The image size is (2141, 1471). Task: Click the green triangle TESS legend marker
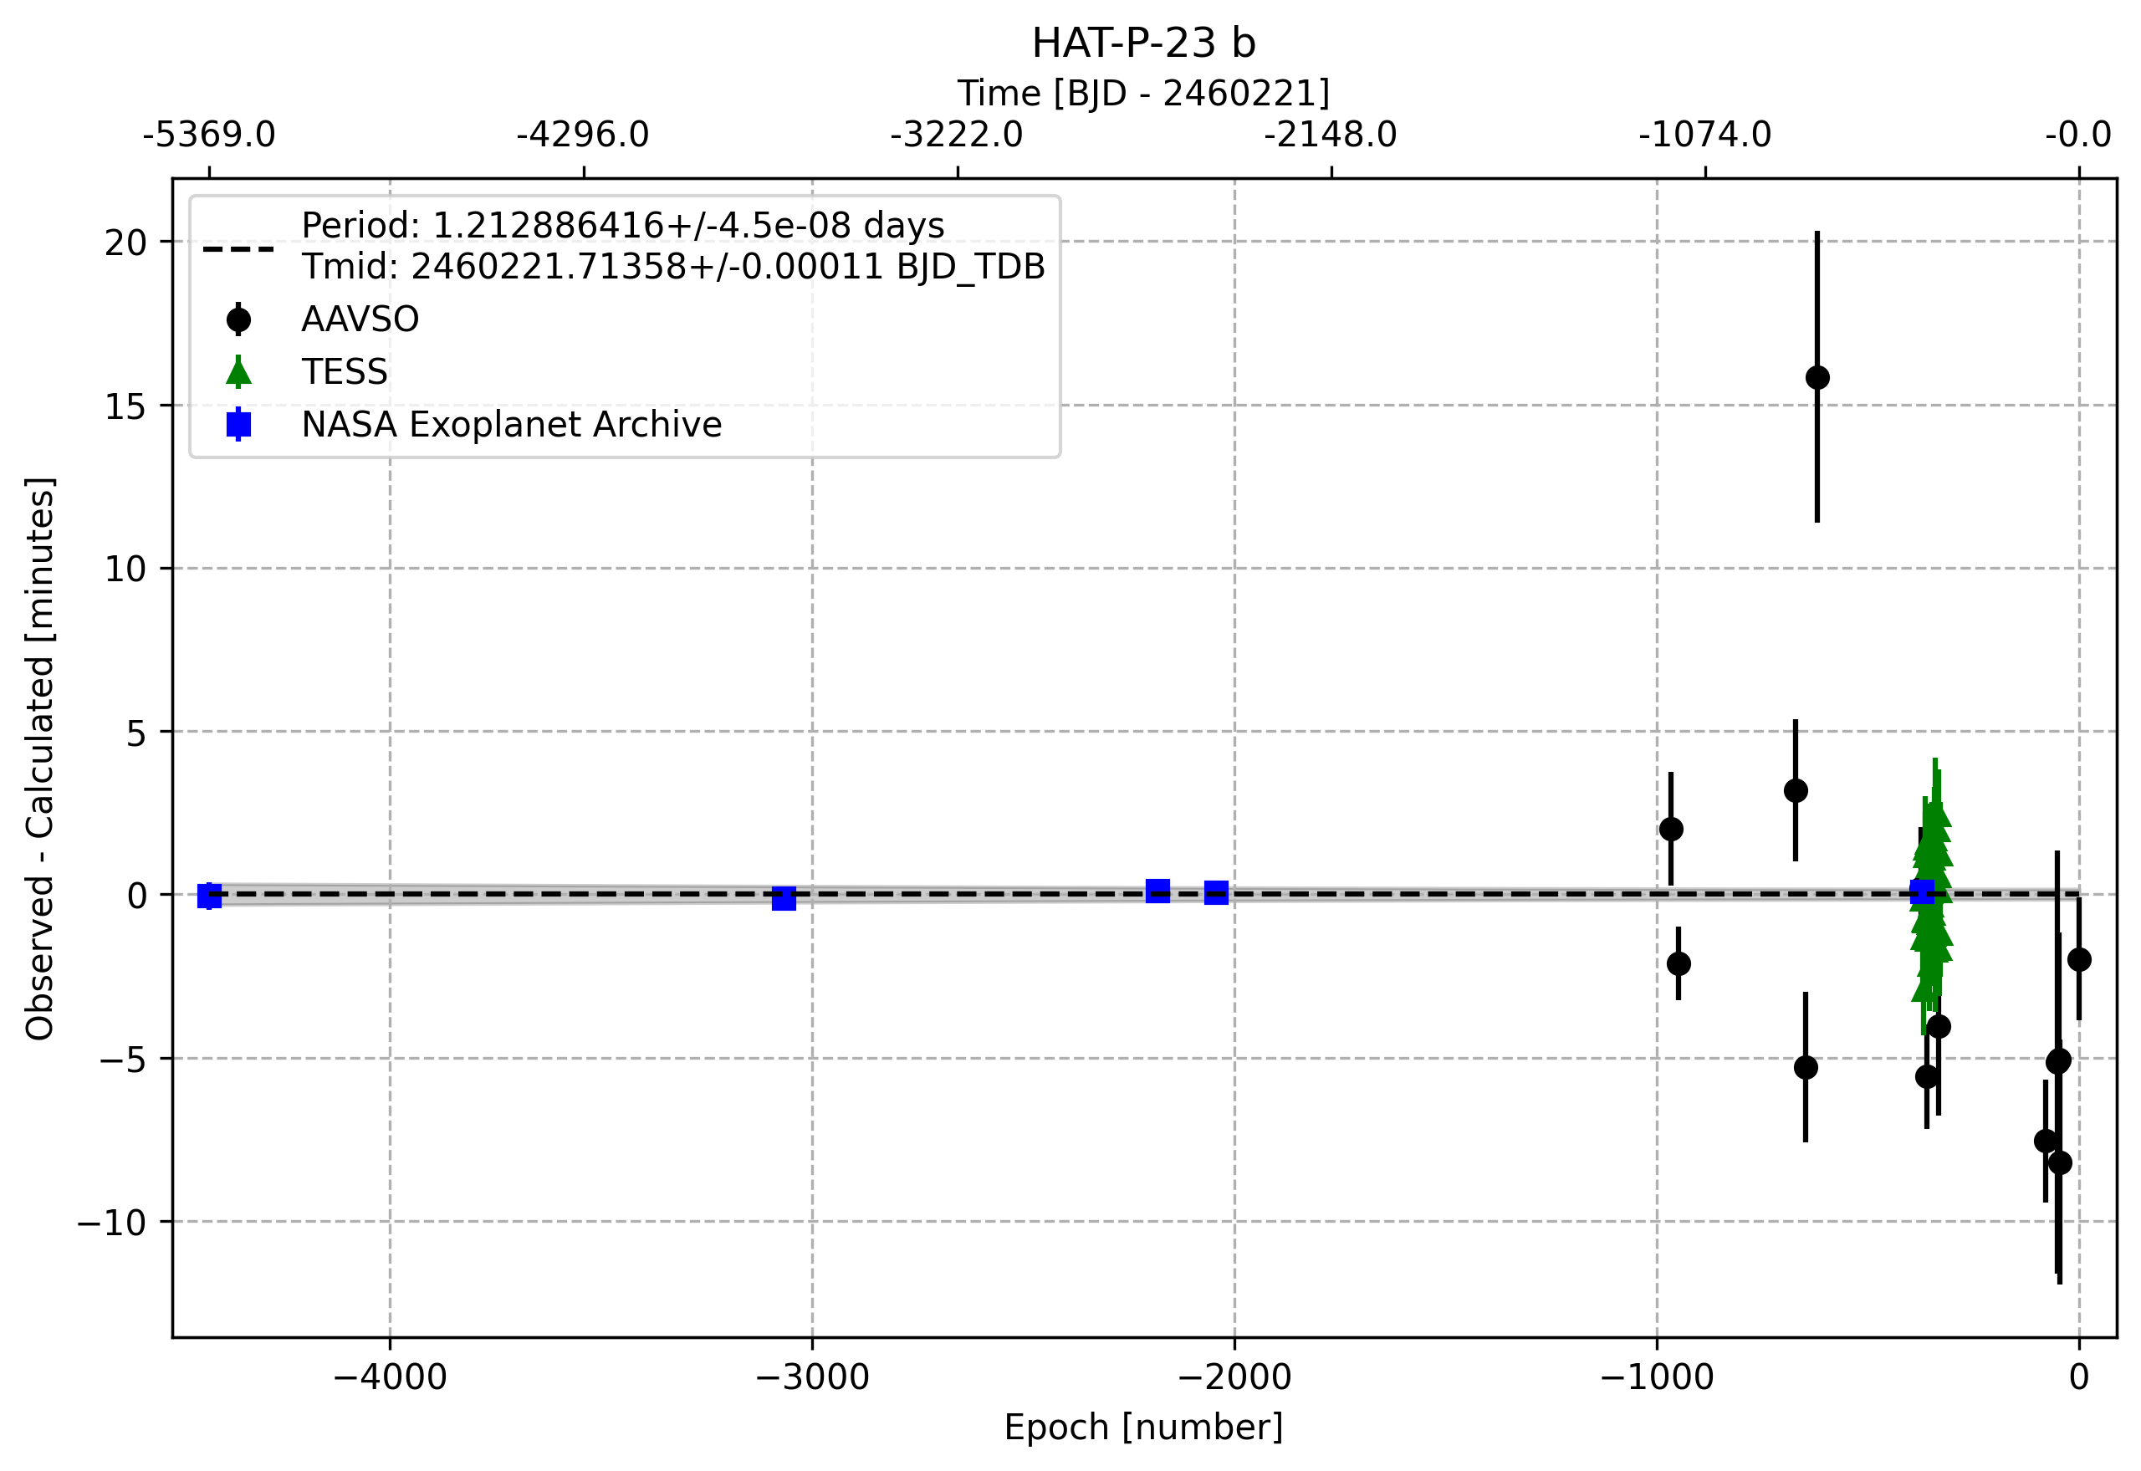[x=238, y=372]
